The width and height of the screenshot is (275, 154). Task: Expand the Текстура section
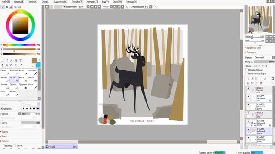tap(251, 52)
